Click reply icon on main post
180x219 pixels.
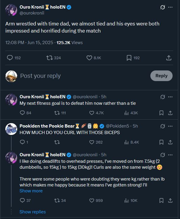coord(10,58)
